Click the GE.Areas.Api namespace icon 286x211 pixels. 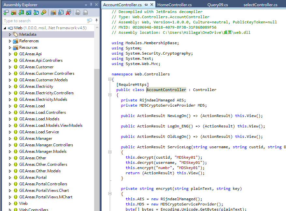click(x=16, y=54)
